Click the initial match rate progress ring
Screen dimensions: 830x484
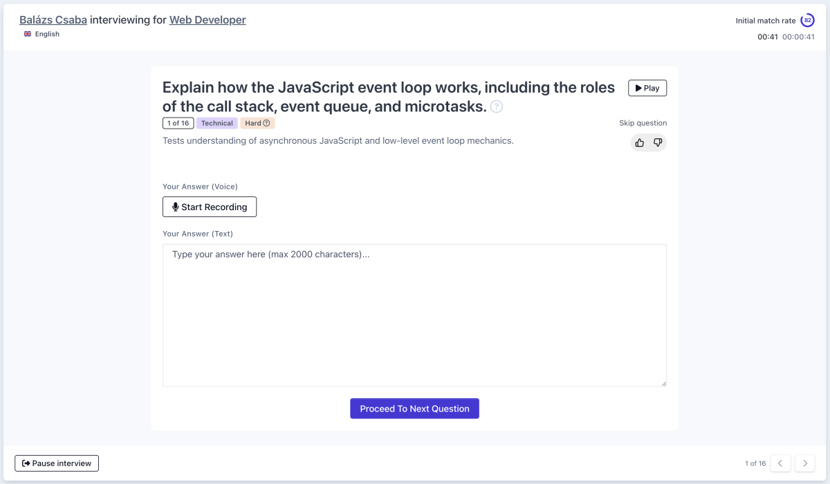(x=808, y=20)
